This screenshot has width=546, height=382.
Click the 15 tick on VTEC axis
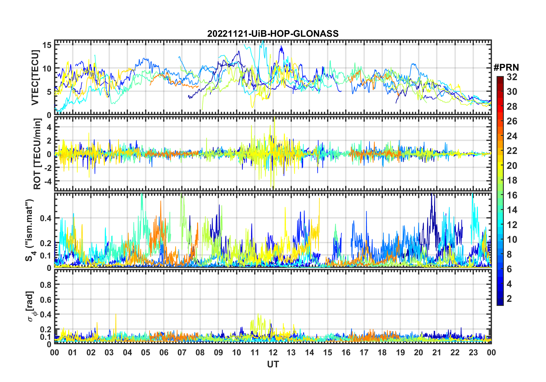click(x=47, y=45)
